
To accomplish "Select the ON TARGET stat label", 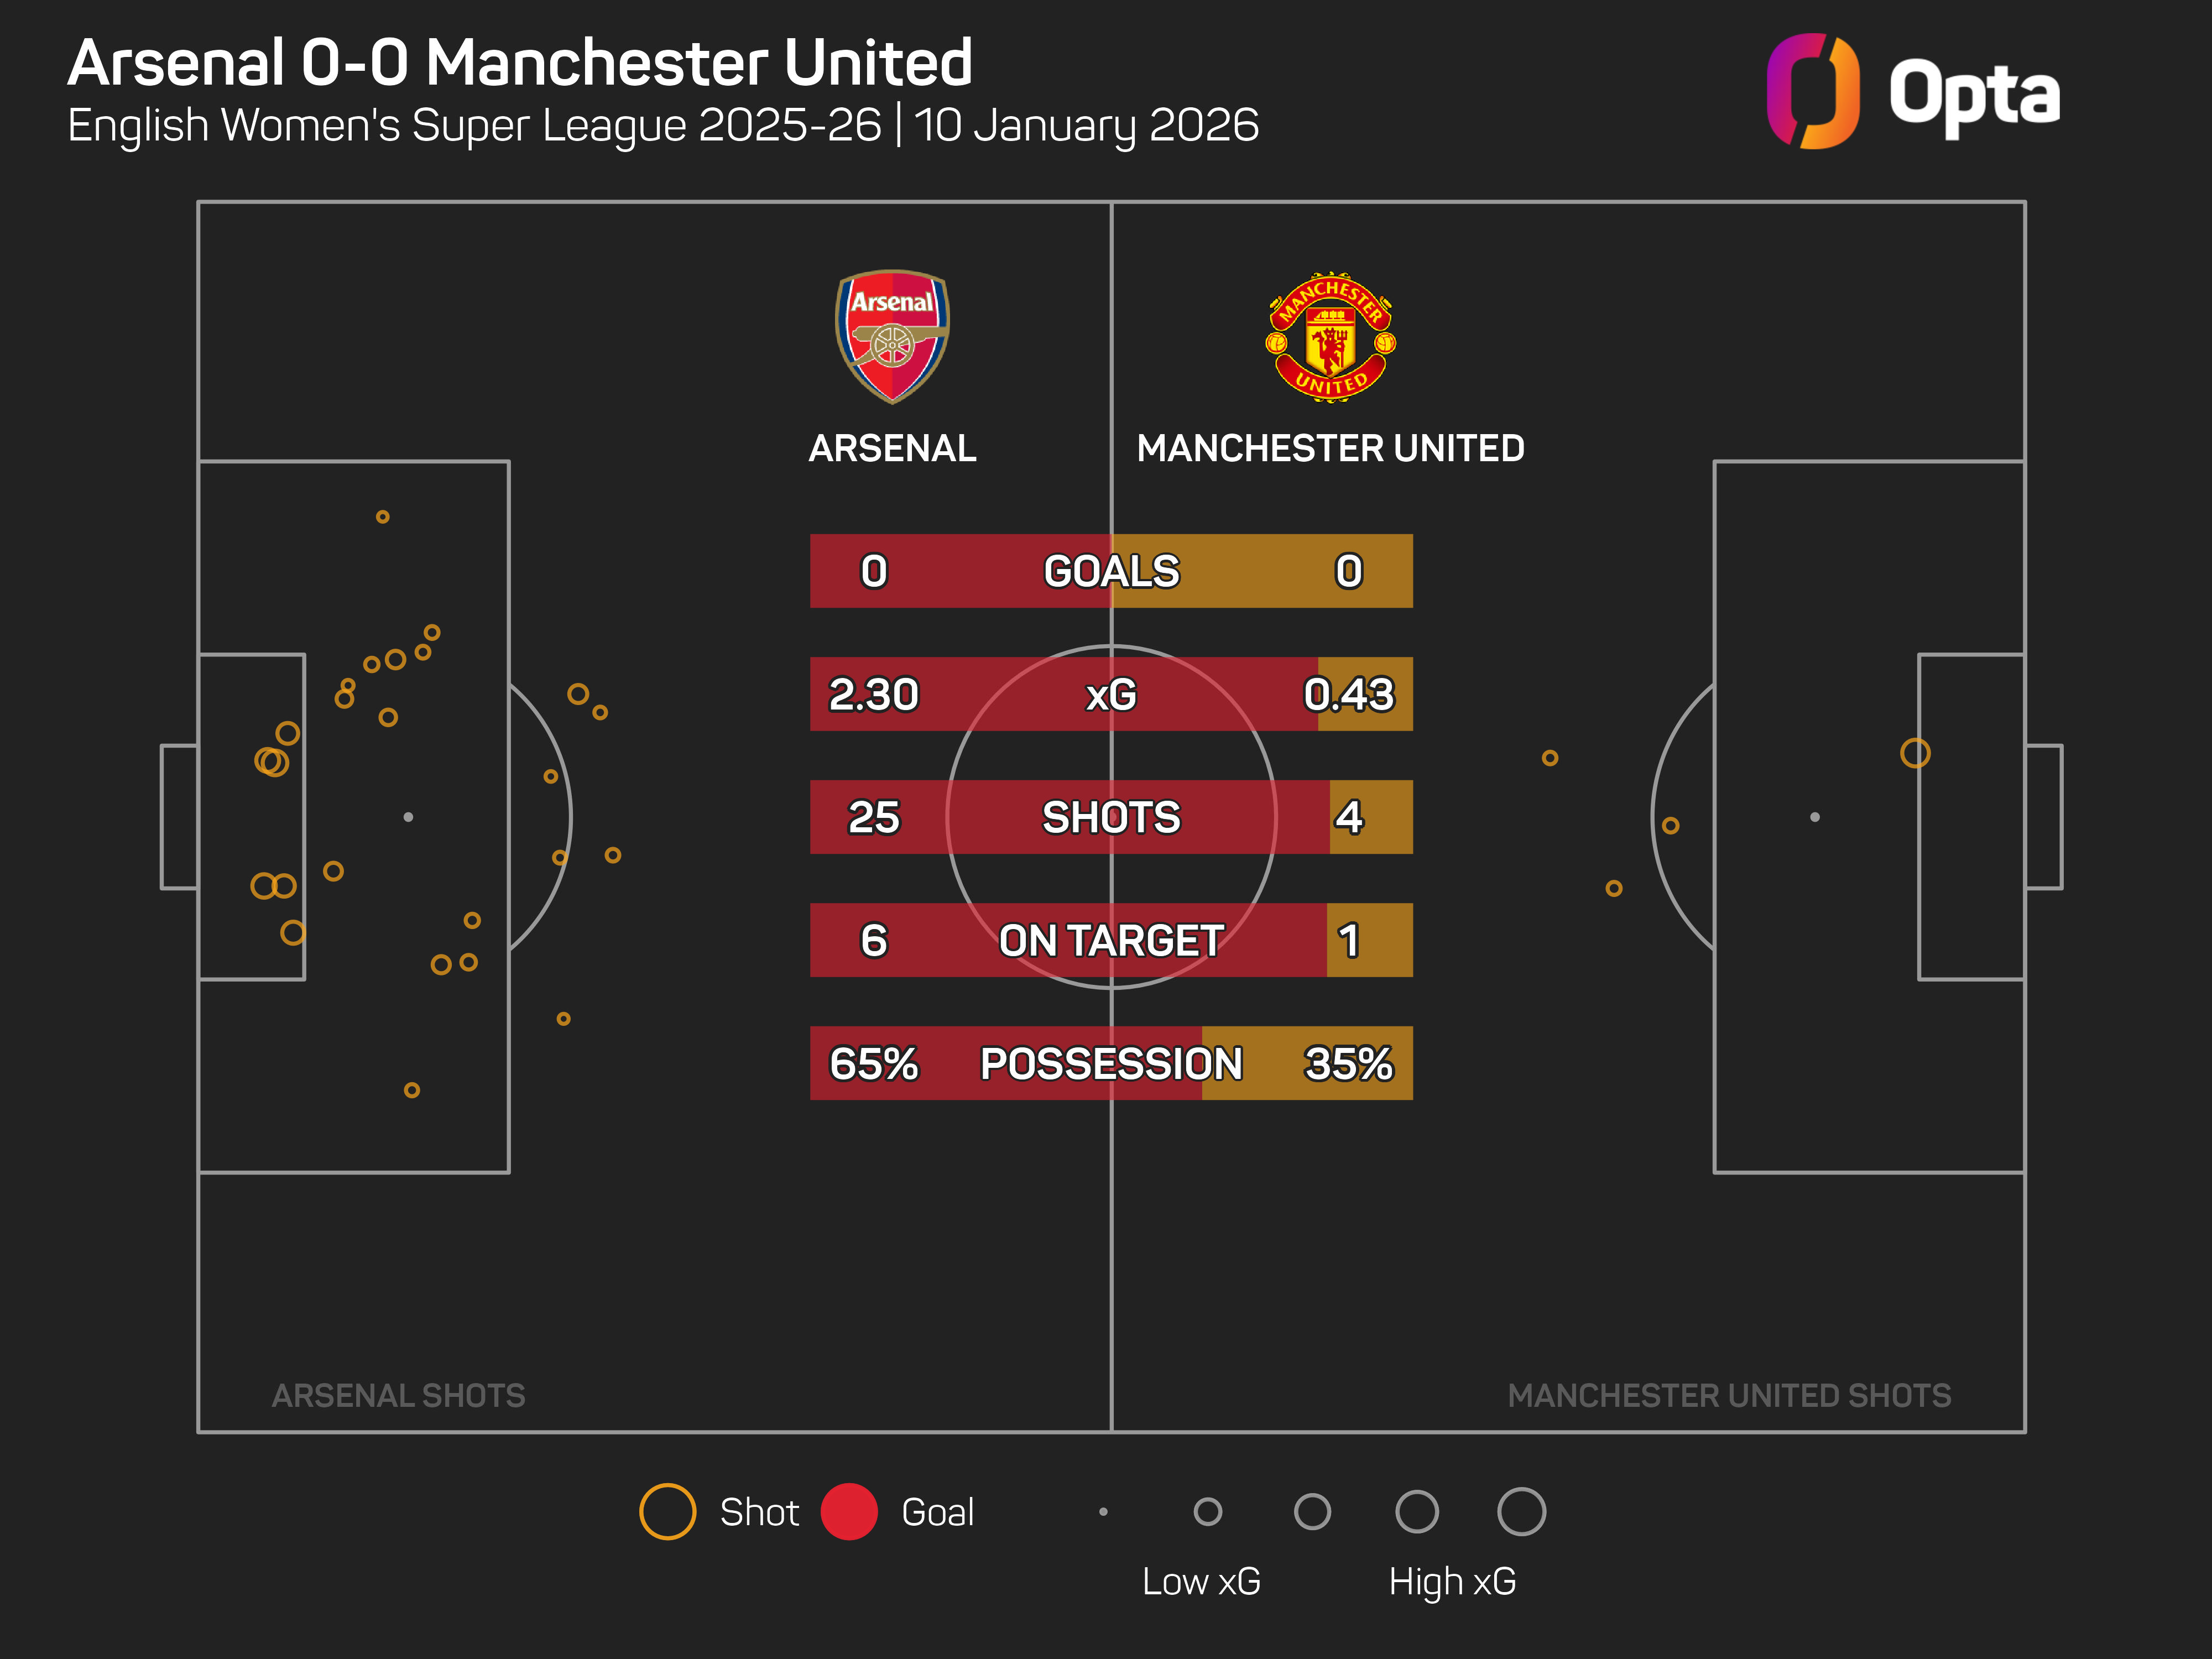I will tap(1111, 940).
